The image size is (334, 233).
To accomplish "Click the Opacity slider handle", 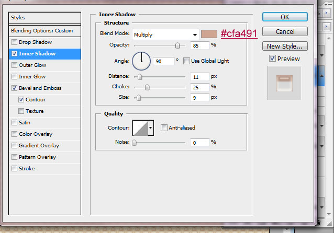I will (x=178, y=46).
